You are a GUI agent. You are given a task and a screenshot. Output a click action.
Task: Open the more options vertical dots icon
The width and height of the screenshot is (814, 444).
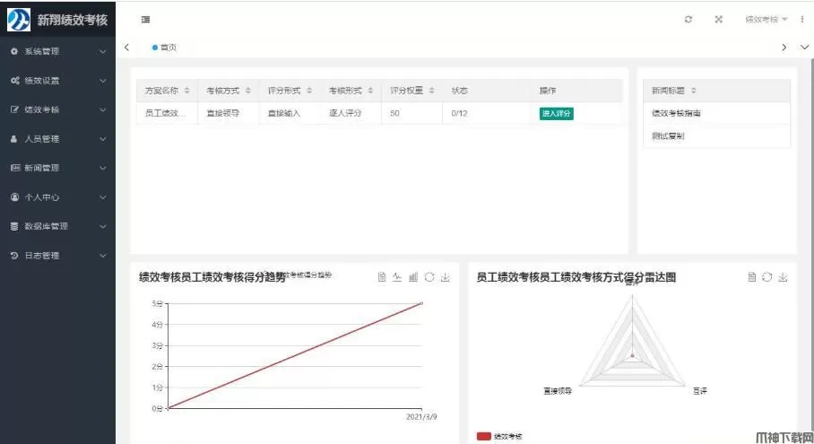[801, 20]
